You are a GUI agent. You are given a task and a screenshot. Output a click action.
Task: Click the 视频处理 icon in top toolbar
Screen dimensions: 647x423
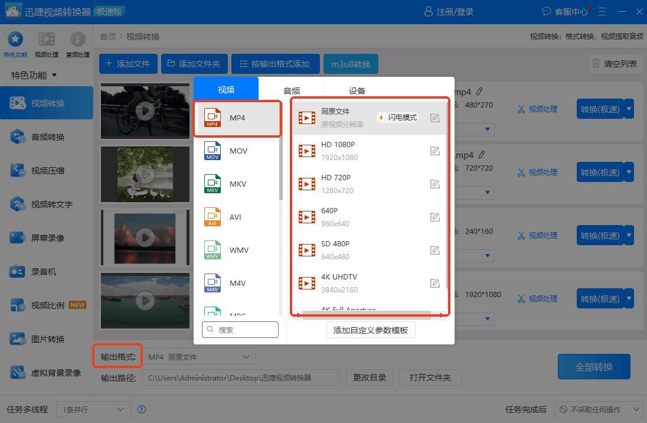pyautogui.click(x=46, y=40)
